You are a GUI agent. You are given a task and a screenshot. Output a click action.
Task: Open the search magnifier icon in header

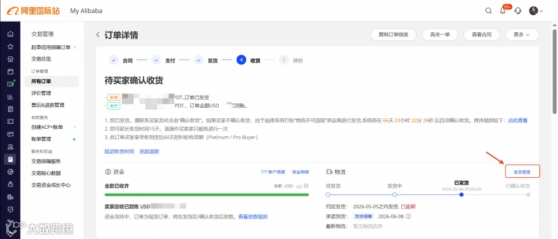(489, 11)
